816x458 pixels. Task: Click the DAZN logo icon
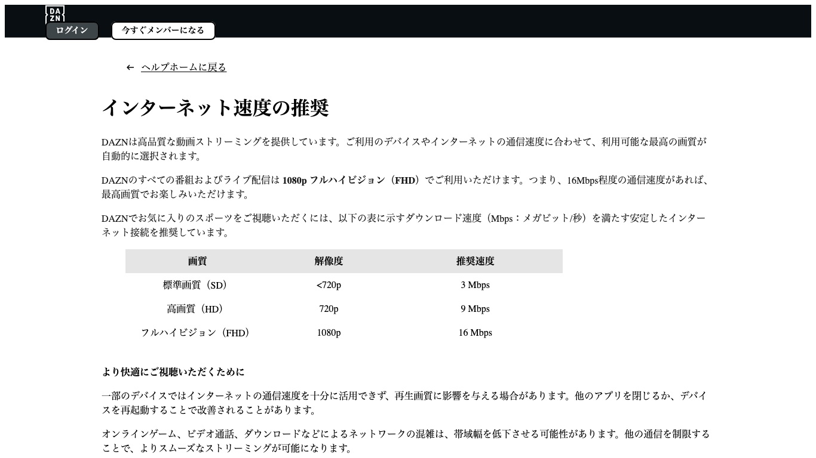pos(55,14)
